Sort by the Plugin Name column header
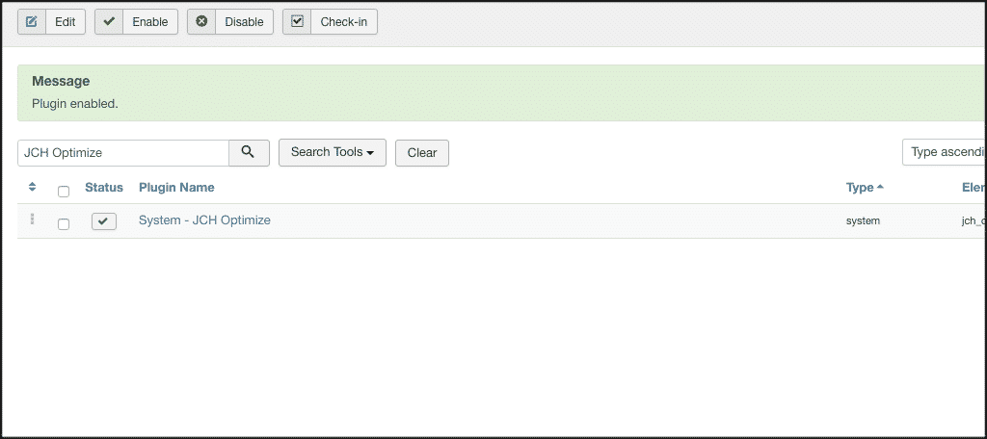This screenshot has height=439, width=987. [x=176, y=188]
